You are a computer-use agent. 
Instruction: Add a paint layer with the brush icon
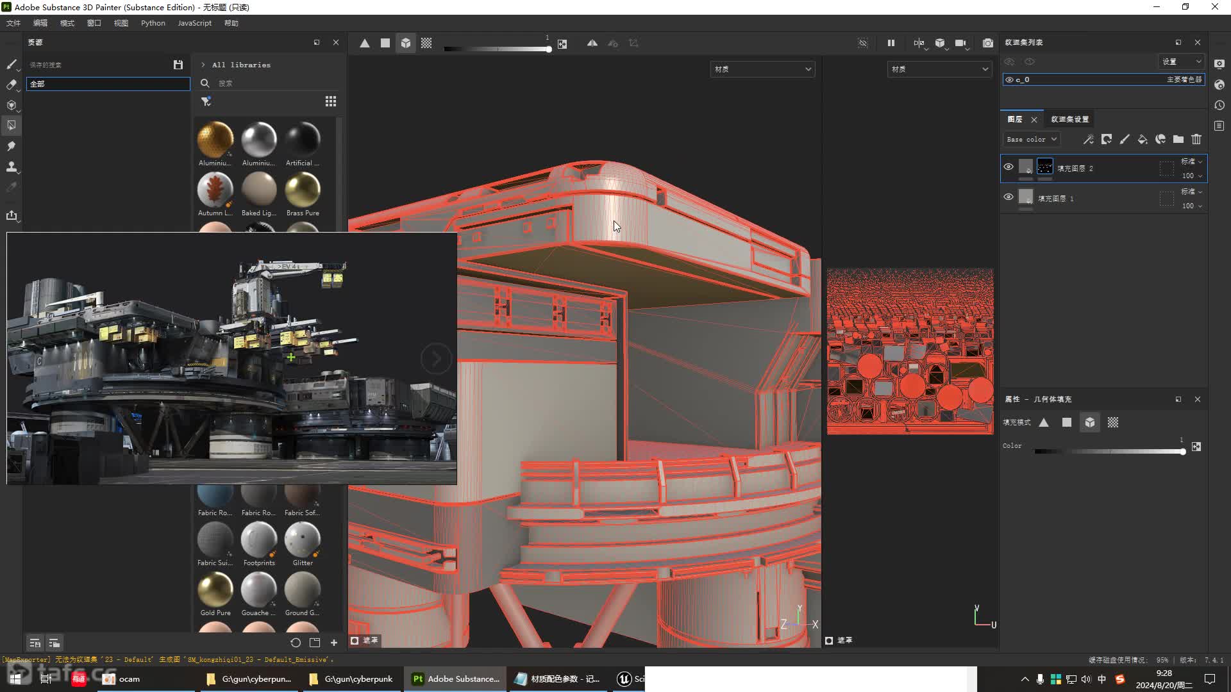pyautogui.click(x=1125, y=139)
